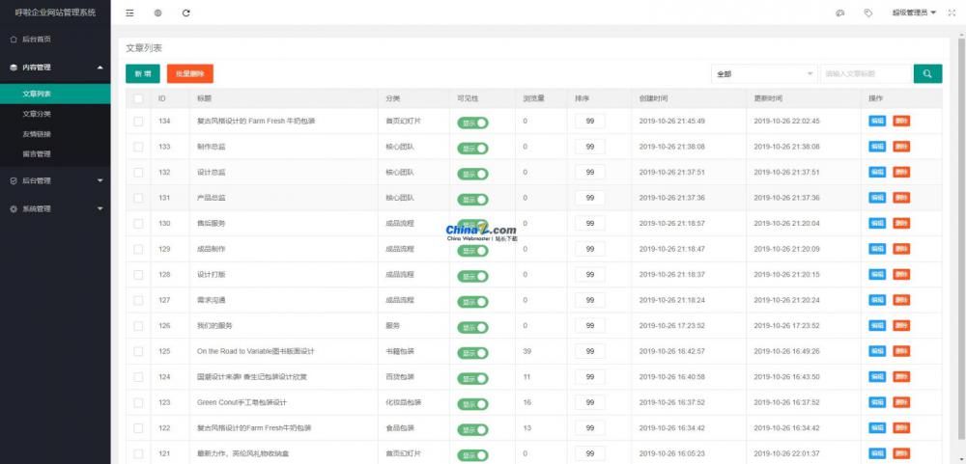
Task: Click the refresh icon in the top bar
Action: [186, 13]
